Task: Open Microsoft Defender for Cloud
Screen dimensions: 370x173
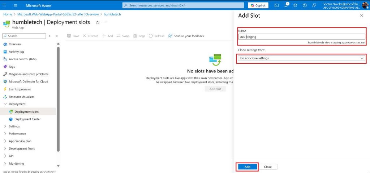Action: pos(28,82)
